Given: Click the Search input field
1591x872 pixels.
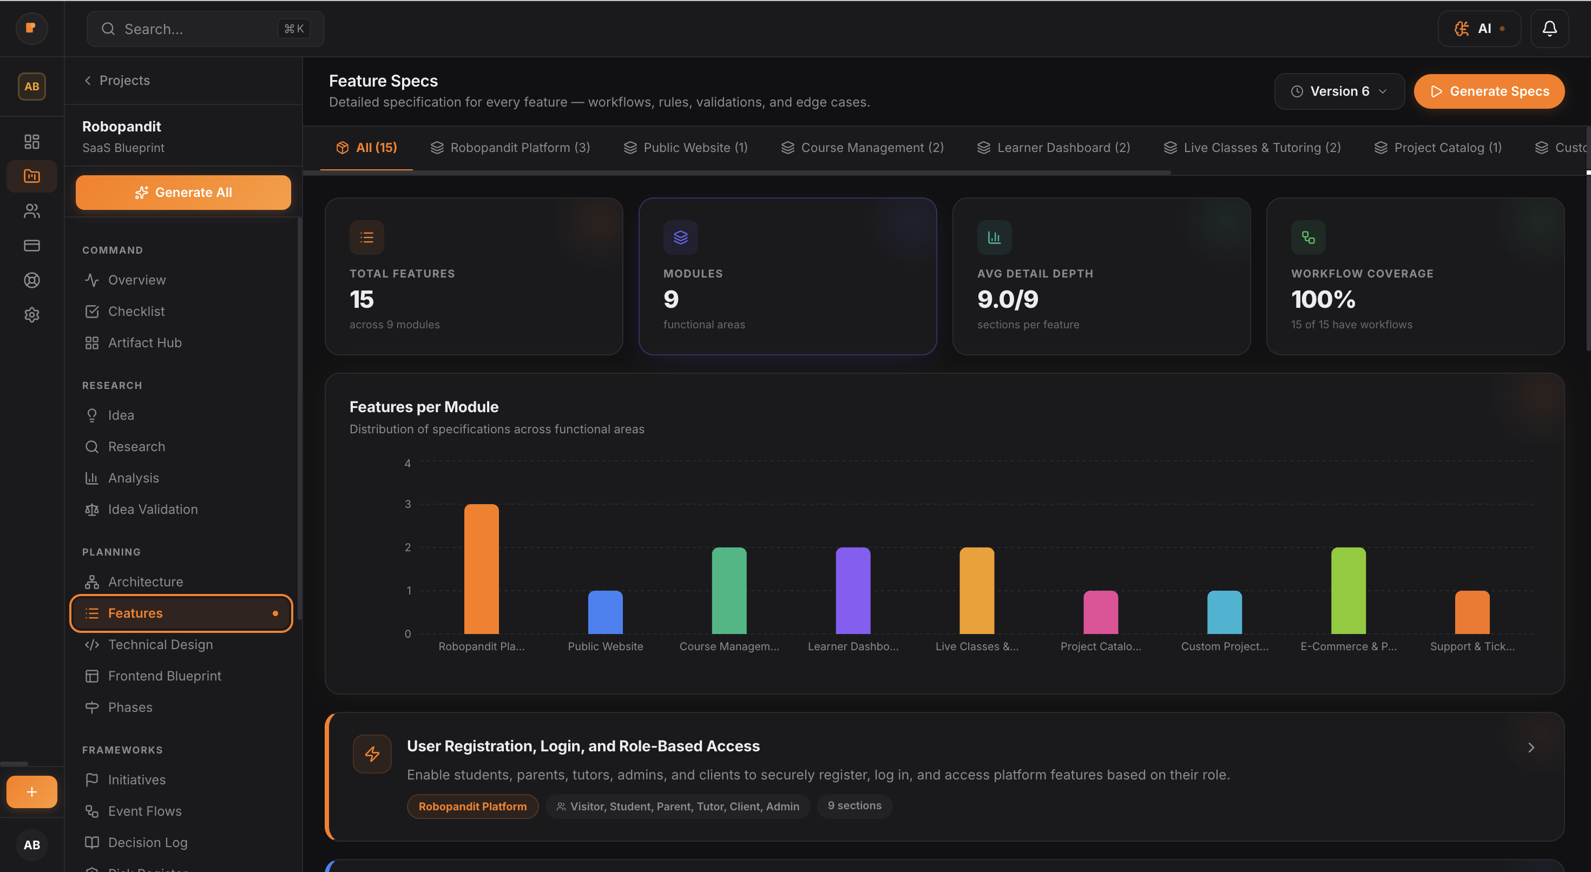Looking at the screenshot, I should point(204,29).
